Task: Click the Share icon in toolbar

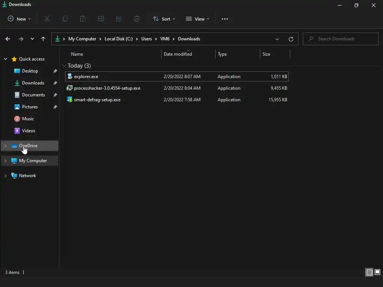Action: 119,19
